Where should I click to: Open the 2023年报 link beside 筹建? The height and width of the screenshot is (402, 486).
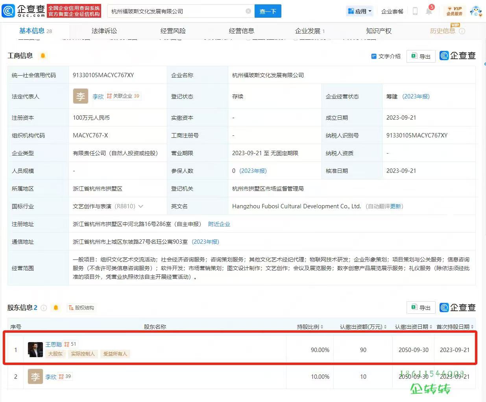click(416, 96)
